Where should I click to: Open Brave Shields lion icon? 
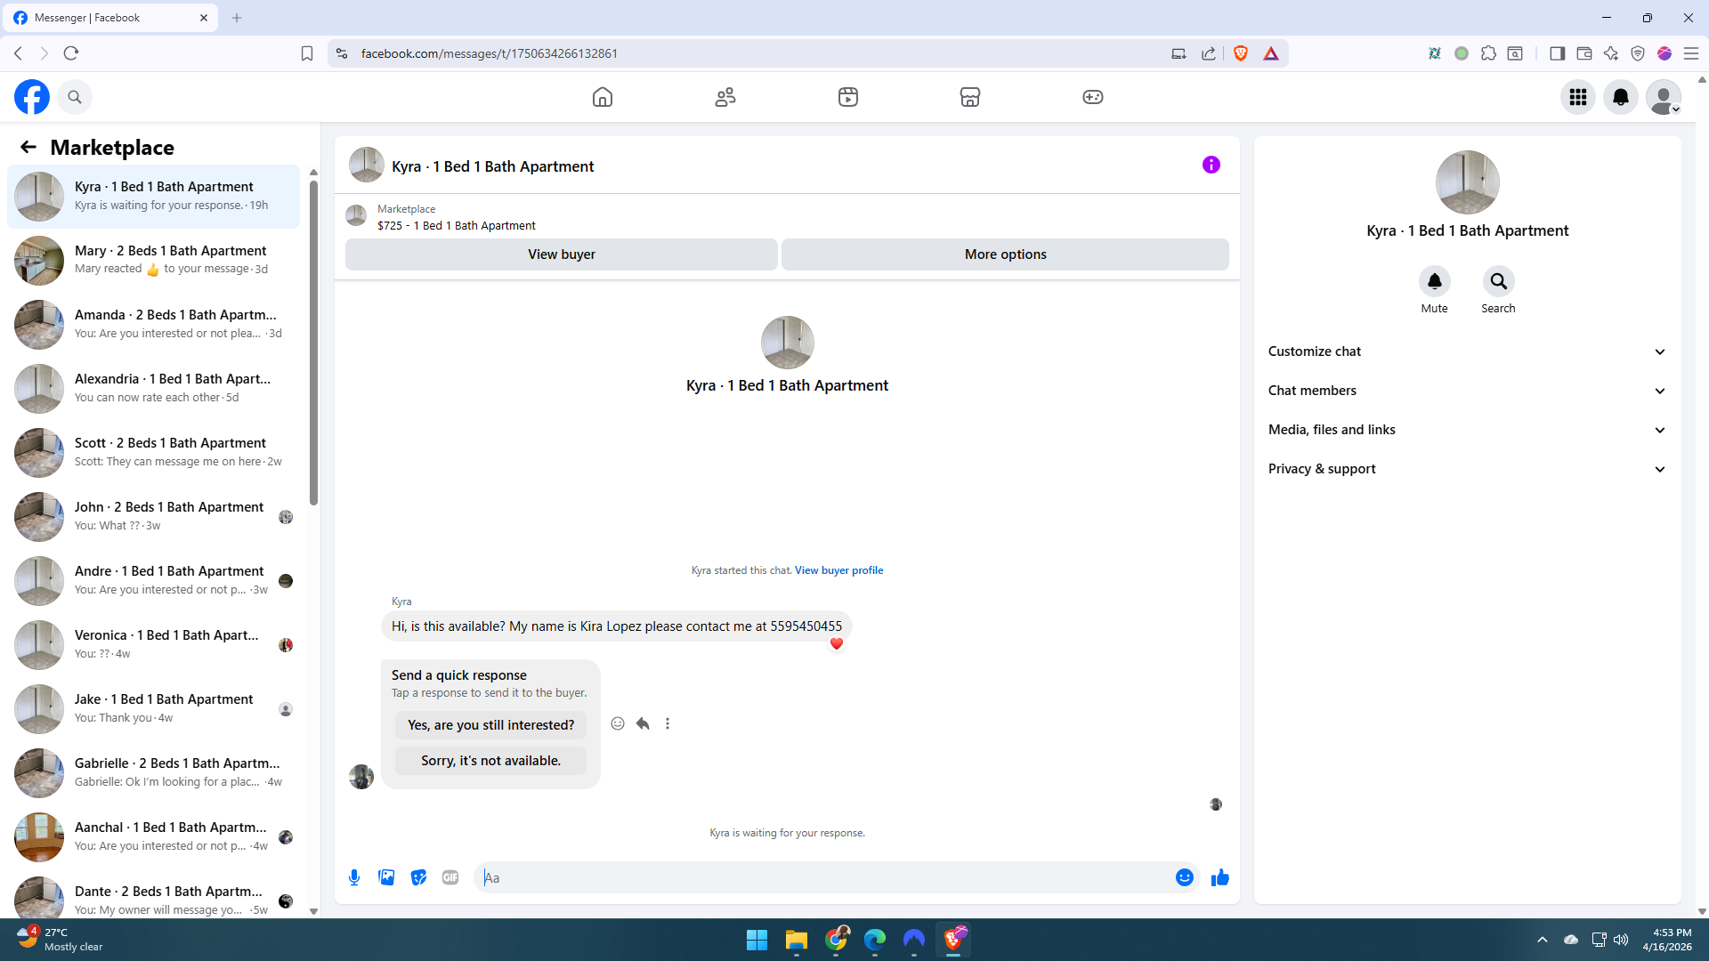pos(1241,53)
